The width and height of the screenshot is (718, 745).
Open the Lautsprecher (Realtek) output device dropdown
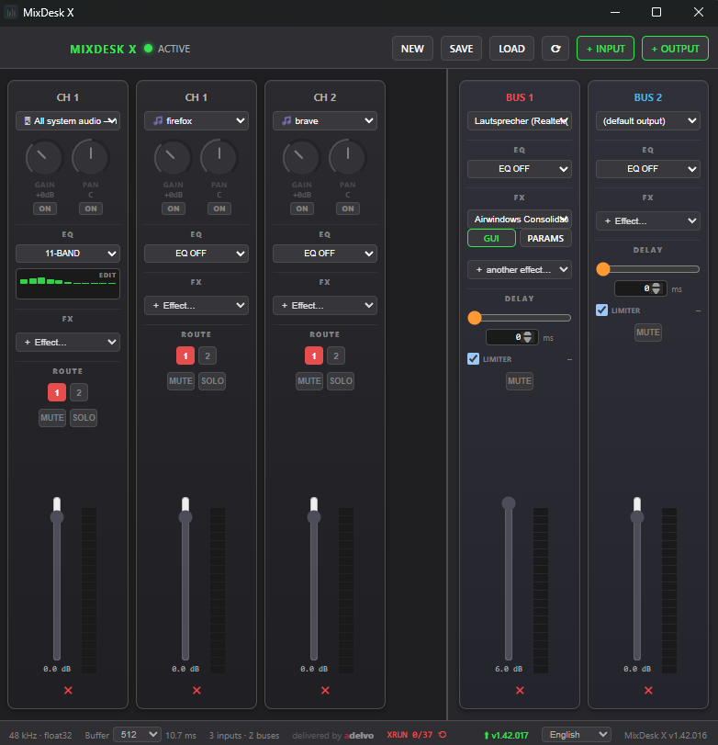pos(520,120)
